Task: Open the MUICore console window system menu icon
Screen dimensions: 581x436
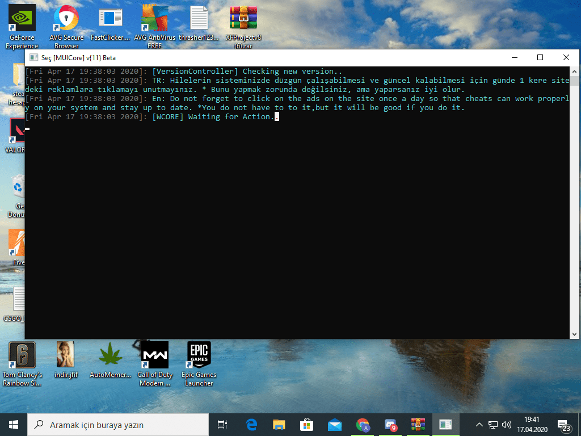Action: coord(33,57)
